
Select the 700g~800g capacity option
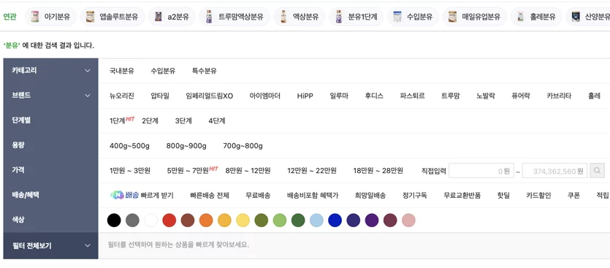point(243,146)
